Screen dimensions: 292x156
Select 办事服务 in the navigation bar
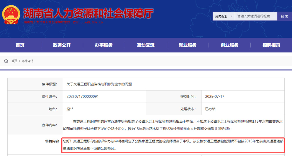pyautogui.click(x=104, y=45)
